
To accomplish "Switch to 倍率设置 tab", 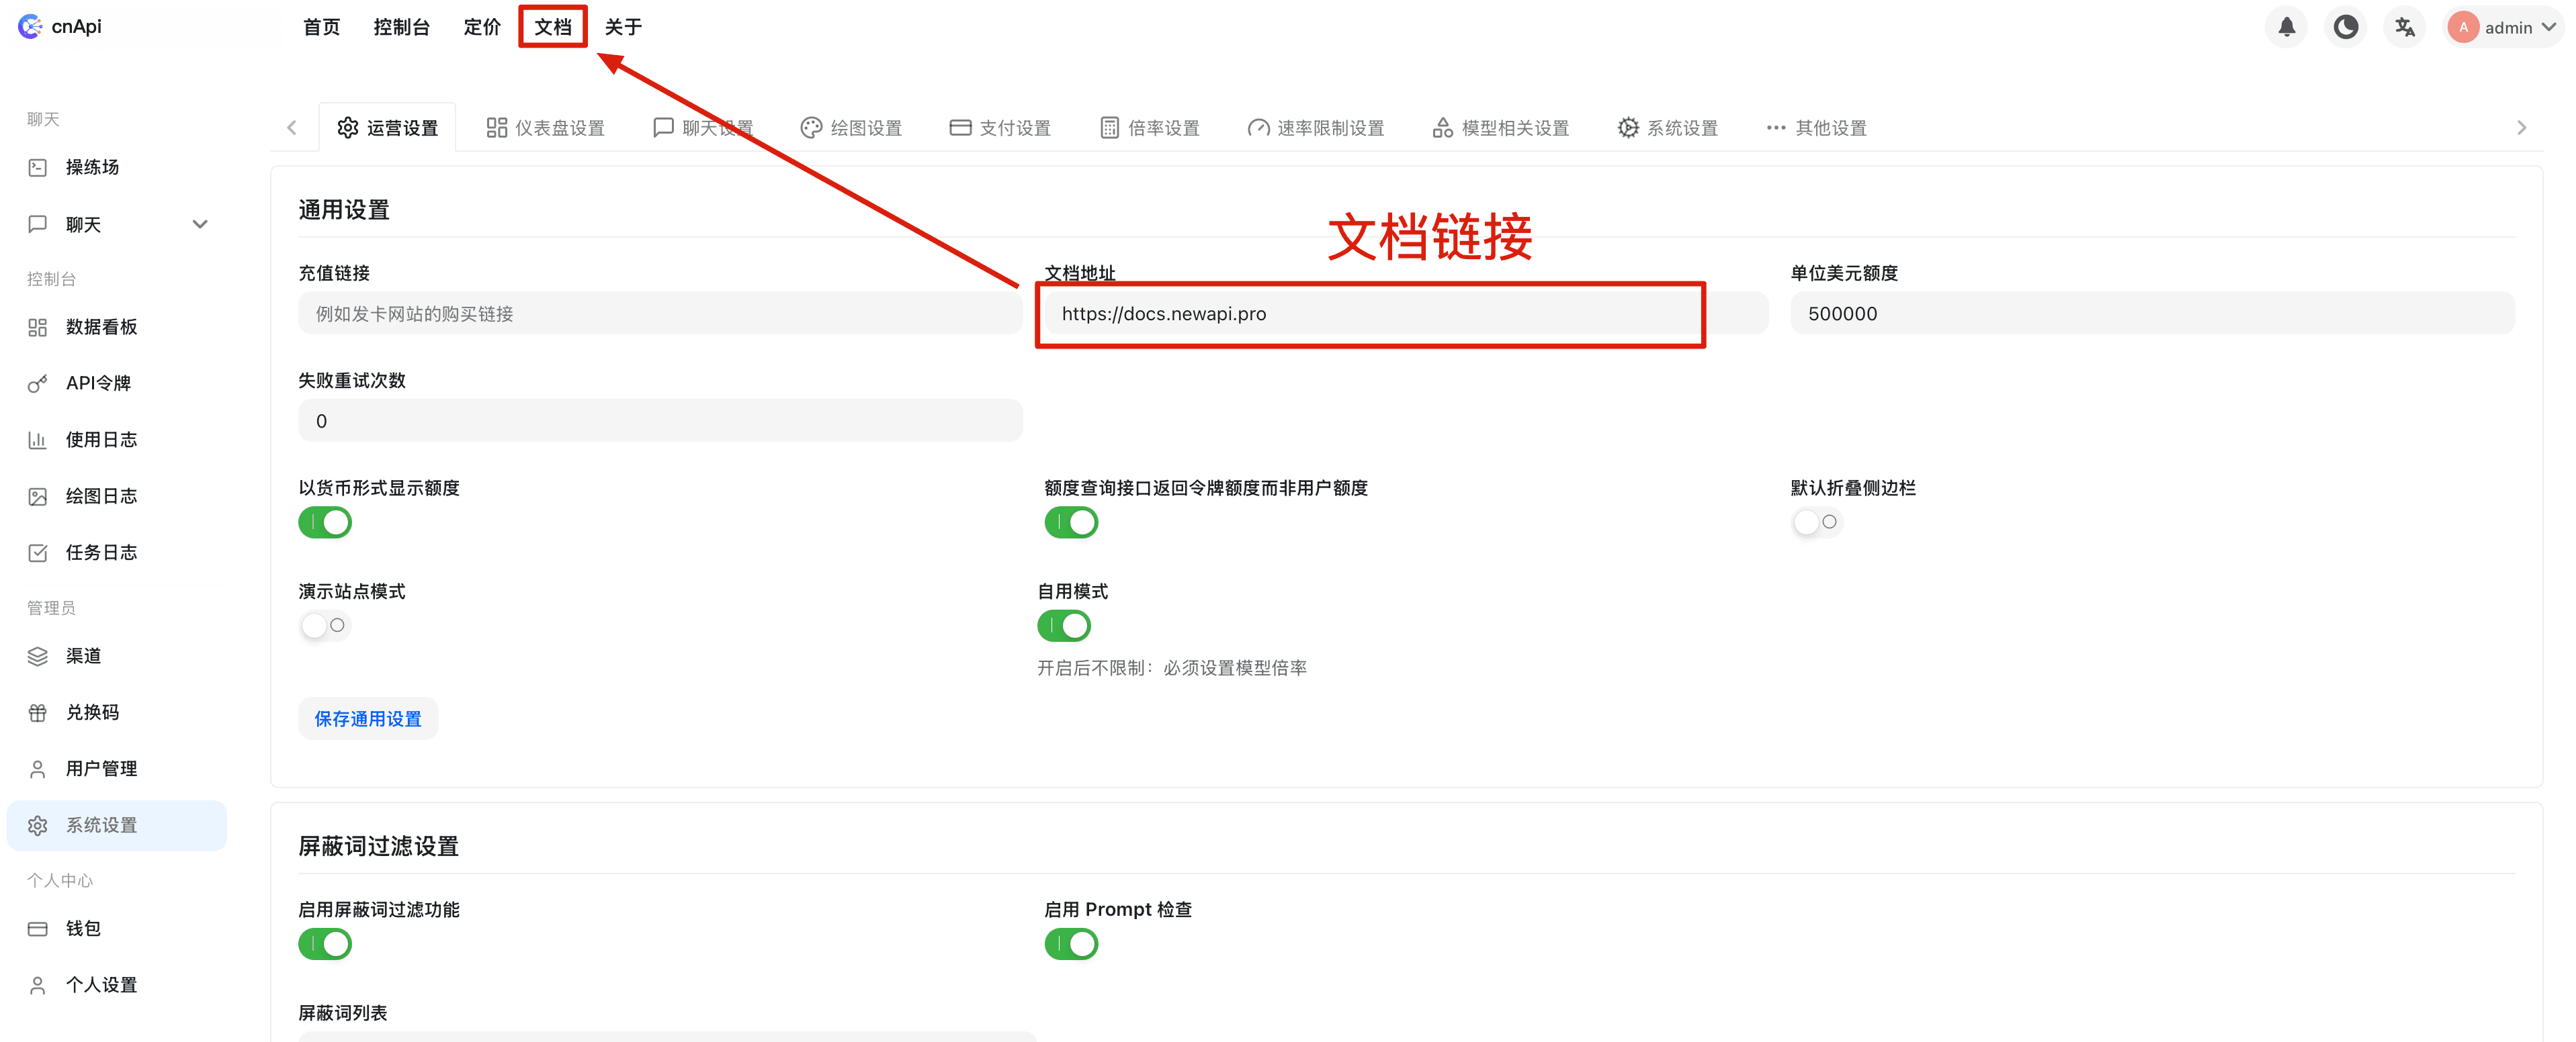I will click(1150, 128).
